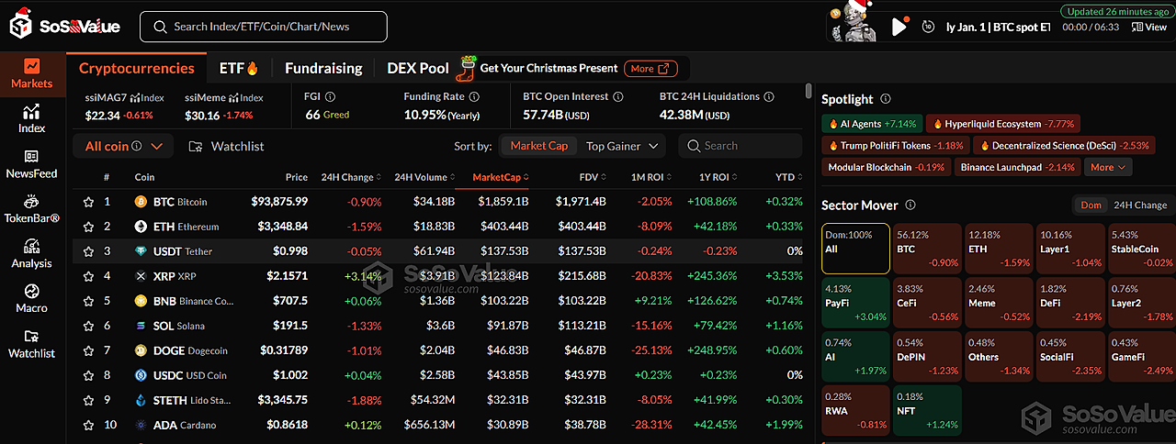Open BTC Open Interest info icon
1176x444 pixels.
click(x=618, y=96)
